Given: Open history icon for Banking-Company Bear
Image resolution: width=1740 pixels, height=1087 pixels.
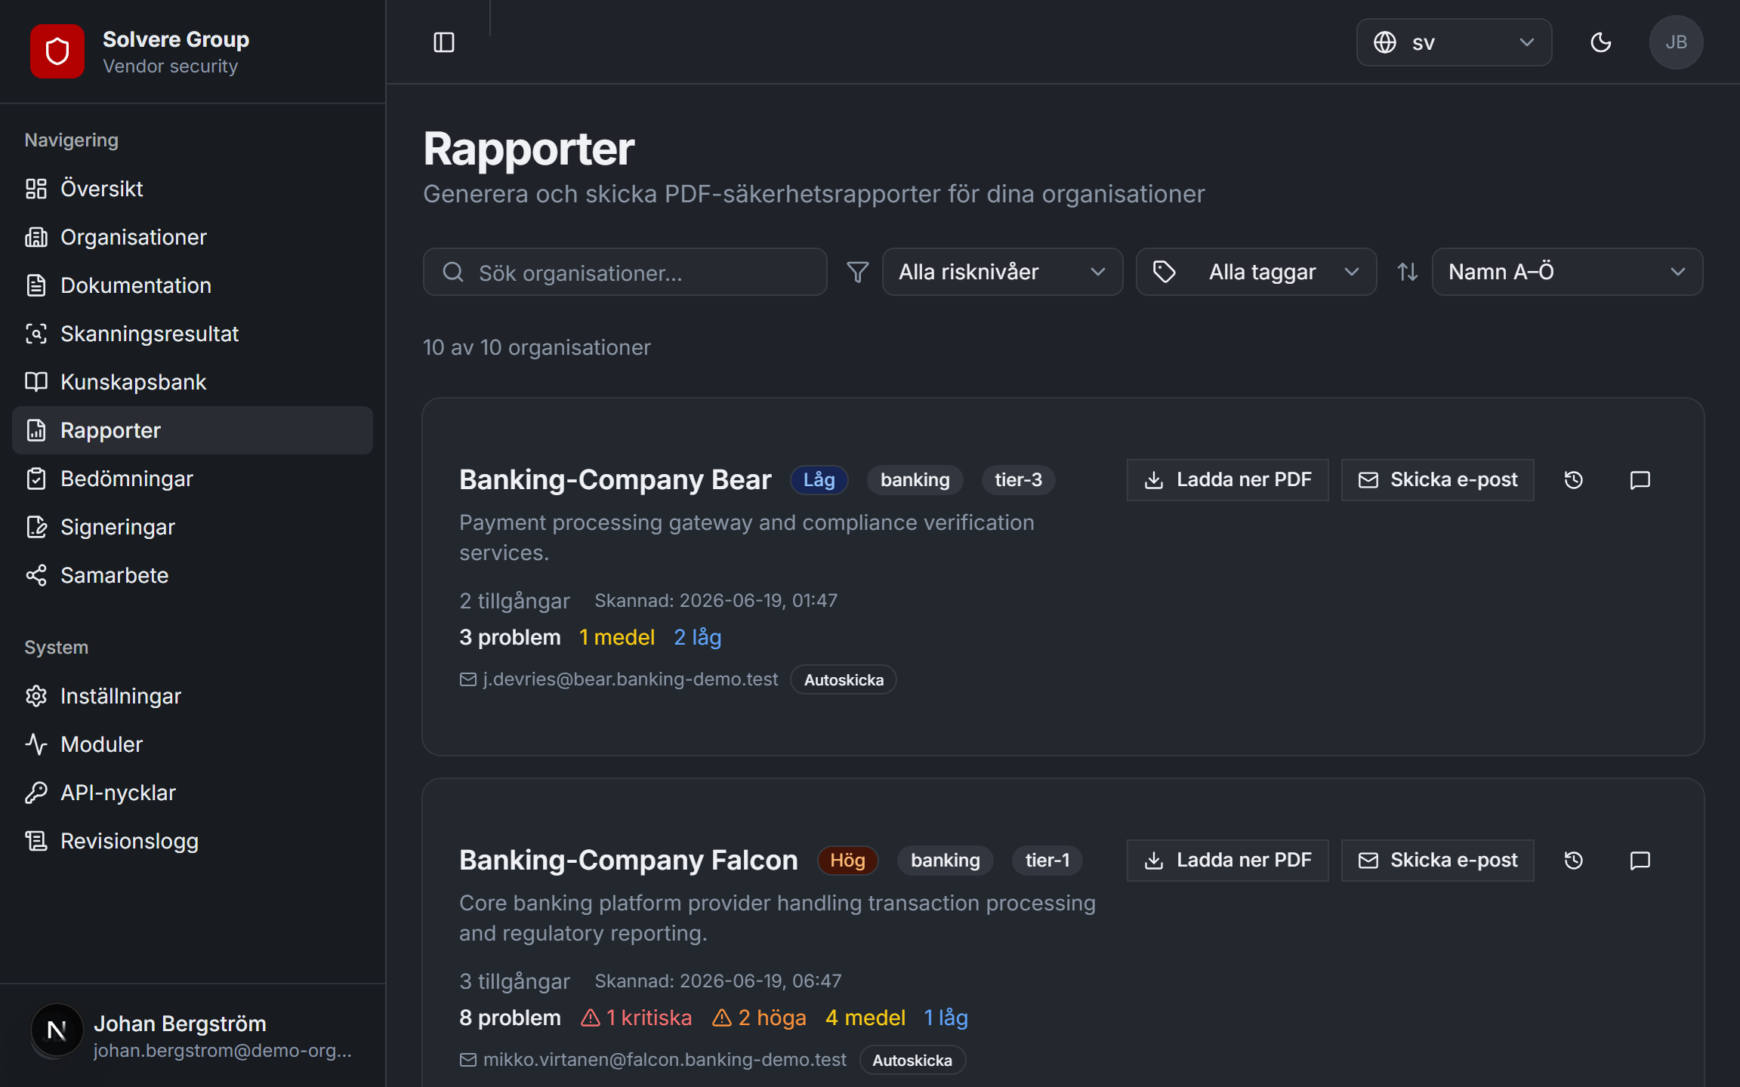Looking at the screenshot, I should point(1574,480).
